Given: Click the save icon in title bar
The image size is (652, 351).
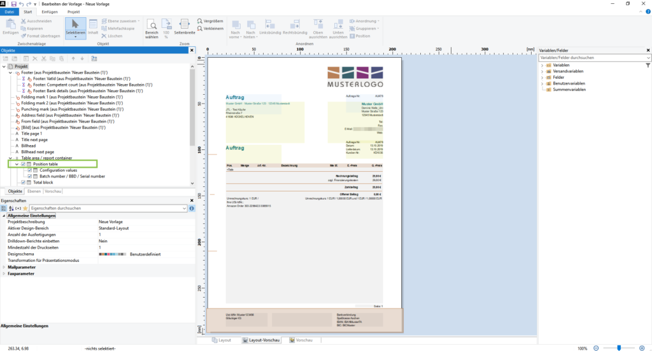Looking at the screenshot, I should tap(14, 4).
